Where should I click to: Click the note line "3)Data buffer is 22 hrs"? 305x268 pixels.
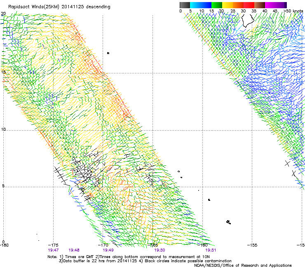(145, 261)
